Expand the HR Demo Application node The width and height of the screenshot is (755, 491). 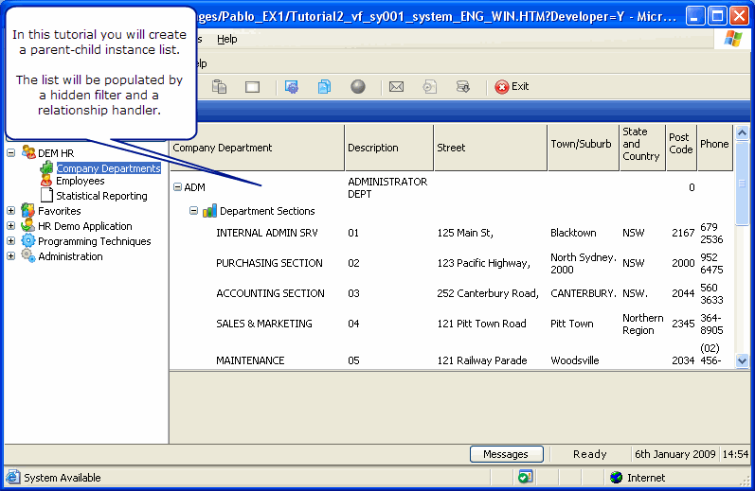click(x=11, y=225)
